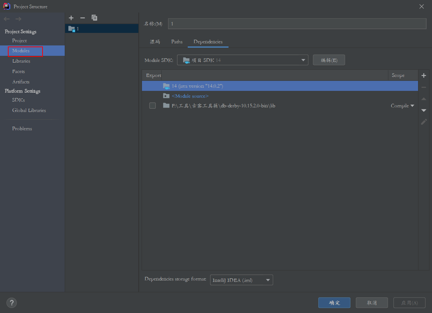This screenshot has height=313, width=432.
Task: Open the Module SDK dropdown
Action: 242,60
